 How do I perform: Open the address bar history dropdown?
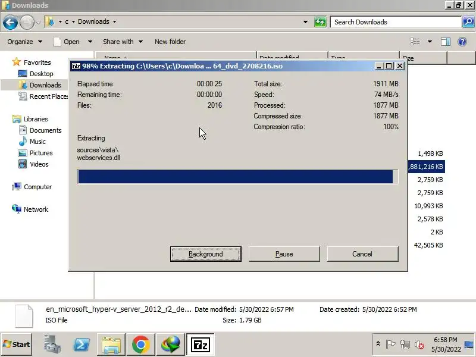tap(305, 22)
